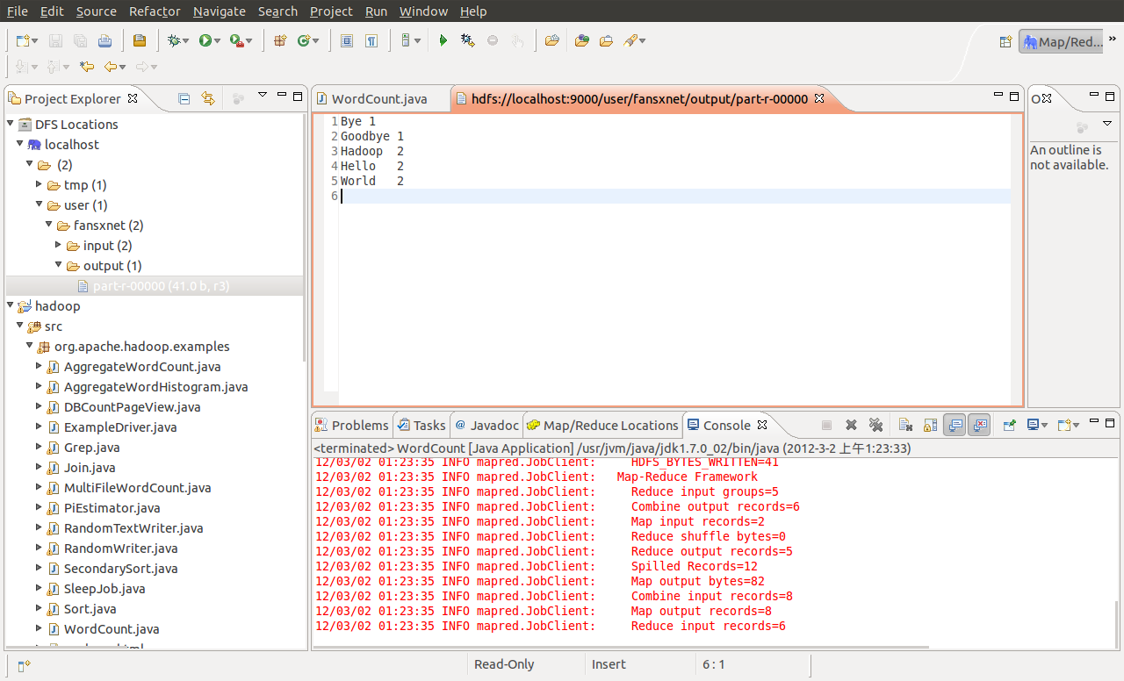Open the Refactor menu

155,11
